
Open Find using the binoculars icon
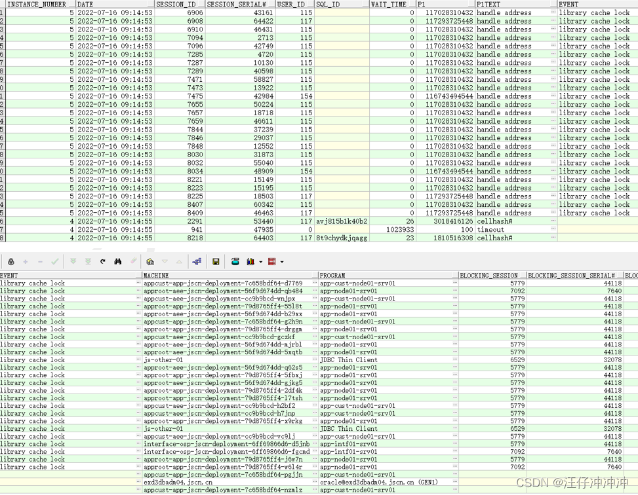click(x=119, y=261)
